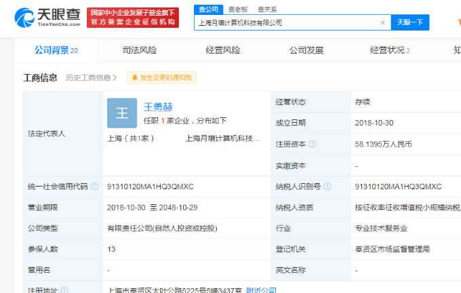Open the 经营风险 tab
The height and width of the screenshot is (293, 461).
click(223, 50)
